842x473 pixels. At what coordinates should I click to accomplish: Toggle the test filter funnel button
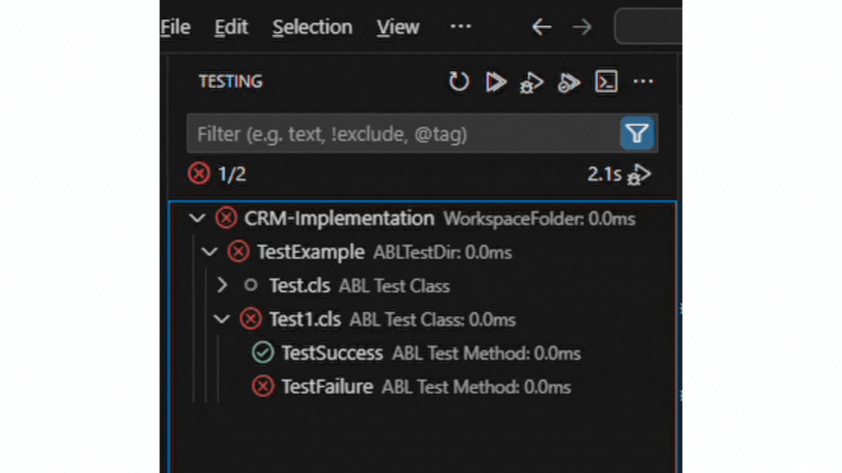pos(637,134)
